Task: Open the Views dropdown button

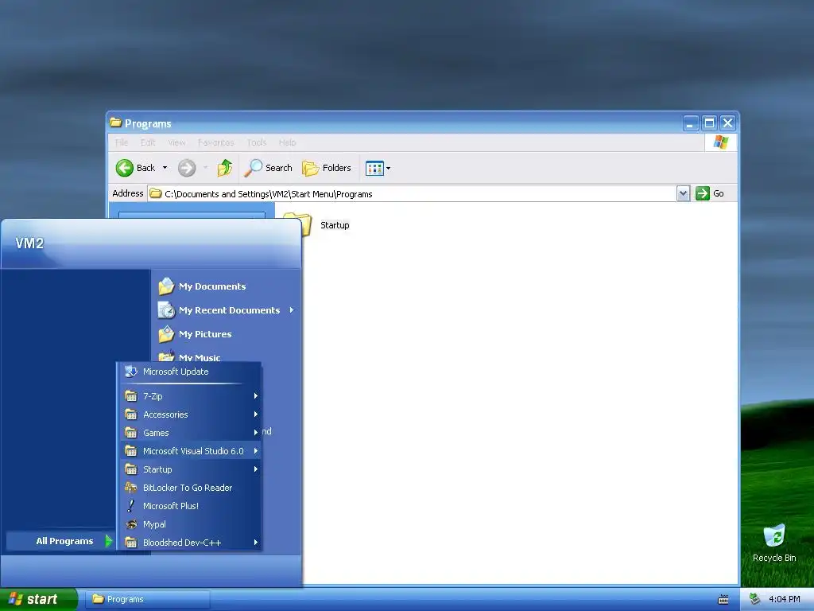Action: (x=378, y=168)
